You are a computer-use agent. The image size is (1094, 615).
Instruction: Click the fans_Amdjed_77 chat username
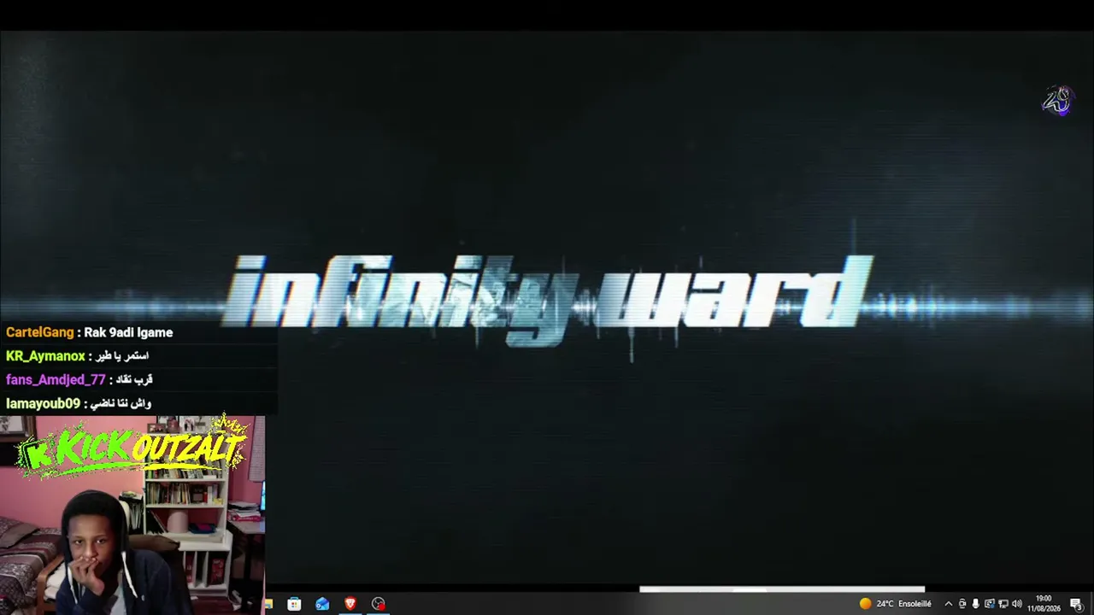(56, 380)
